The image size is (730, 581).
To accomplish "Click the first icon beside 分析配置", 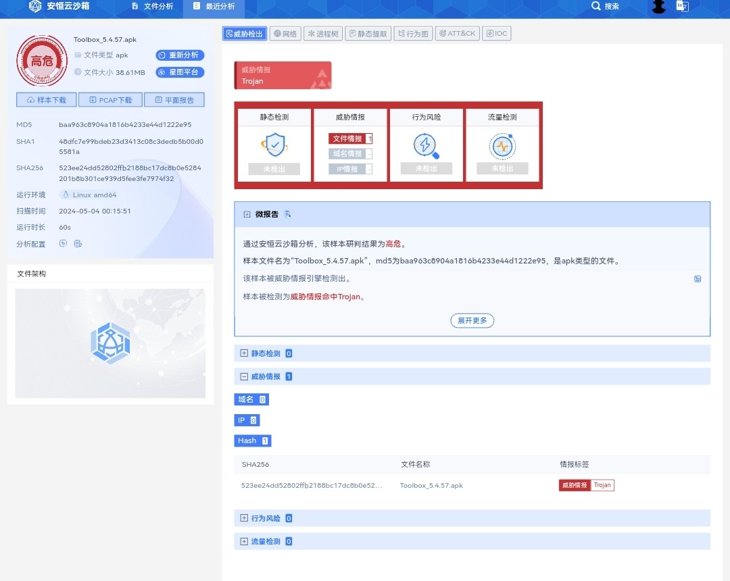I will (63, 243).
